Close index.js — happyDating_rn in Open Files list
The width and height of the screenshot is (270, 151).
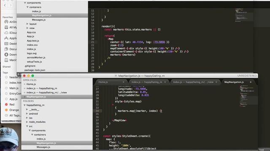pyautogui.click(x=24, y=89)
